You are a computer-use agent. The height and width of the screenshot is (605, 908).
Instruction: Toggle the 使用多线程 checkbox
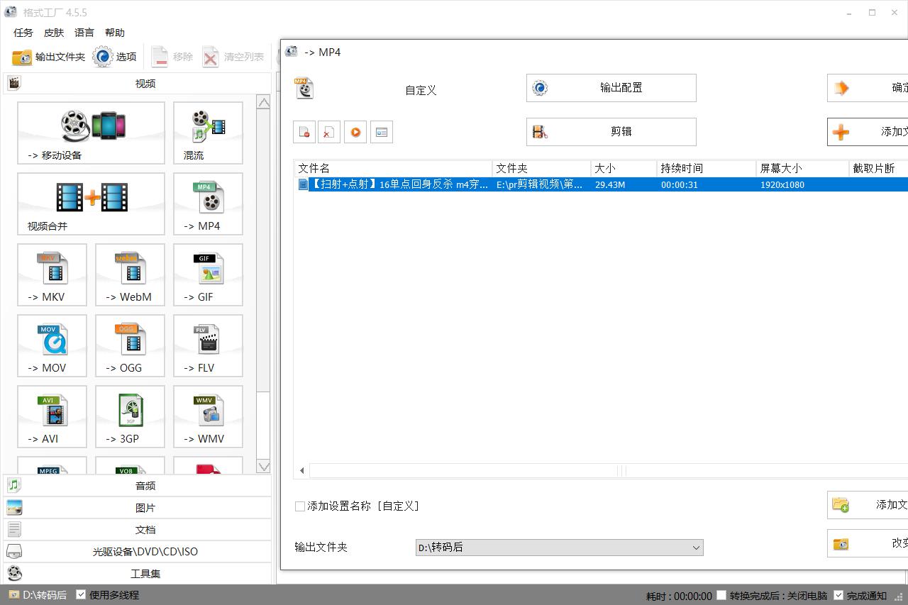click(81, 594)
